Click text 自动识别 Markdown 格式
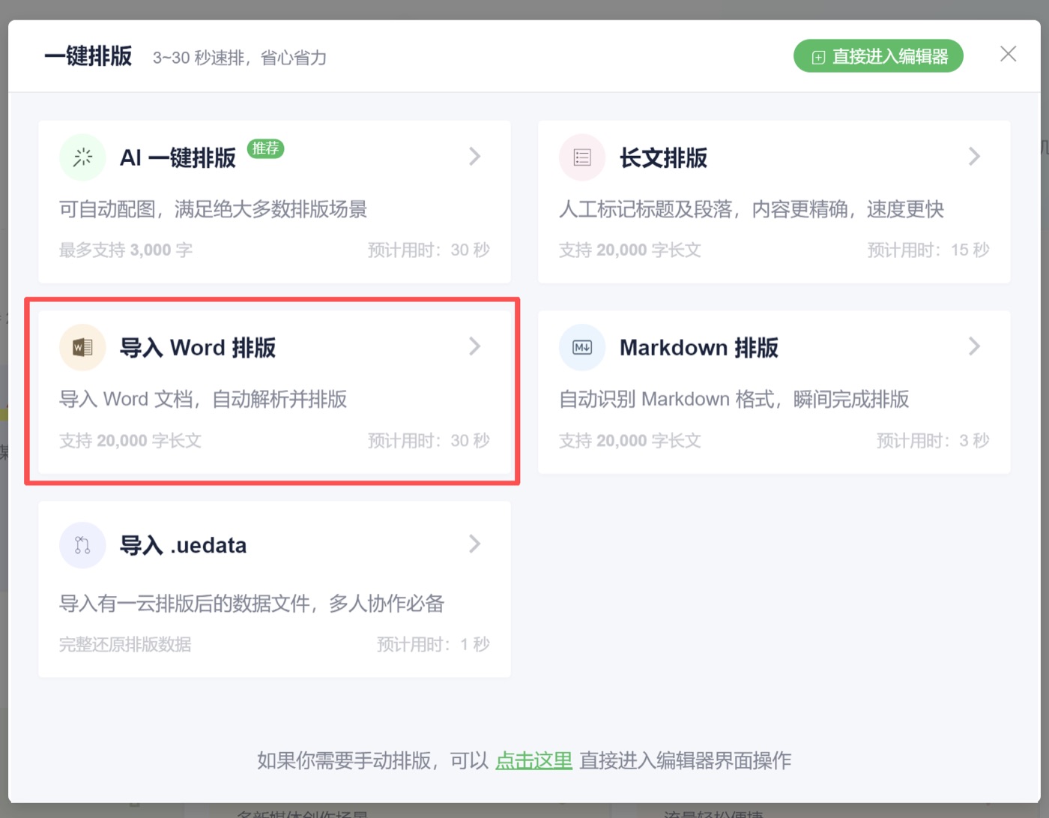The width and height of the screenshot is (1049, 818). (667, 399)
